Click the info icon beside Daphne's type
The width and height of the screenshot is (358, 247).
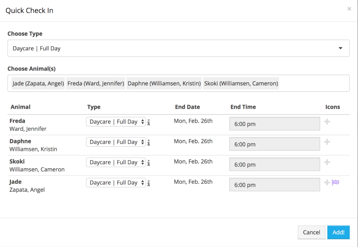pyautogui.click(x=149, y=143)
